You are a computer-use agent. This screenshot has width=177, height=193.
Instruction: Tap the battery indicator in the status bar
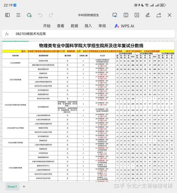[162, 5]
